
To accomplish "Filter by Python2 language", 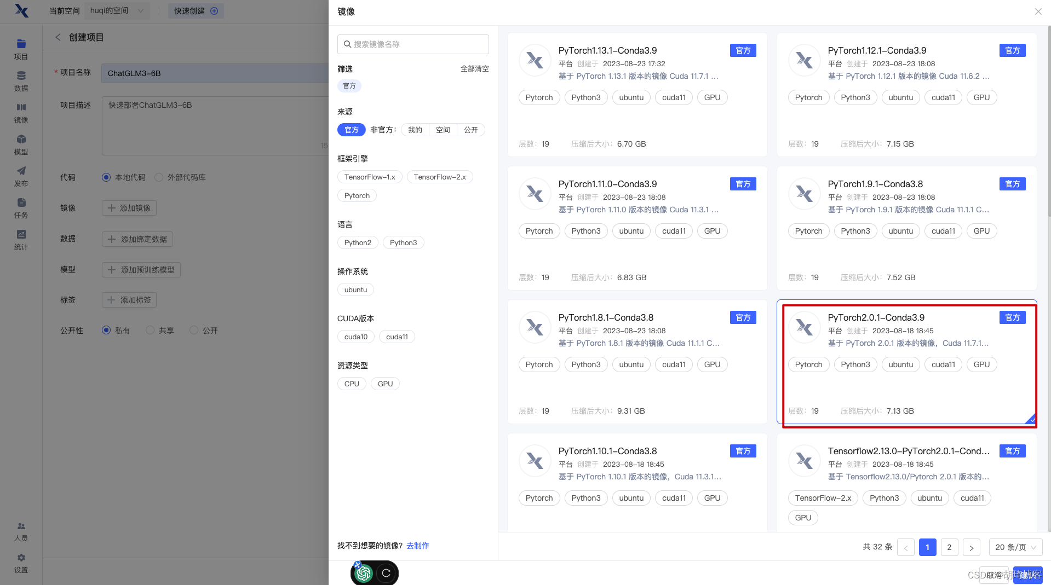I will 358,242.
